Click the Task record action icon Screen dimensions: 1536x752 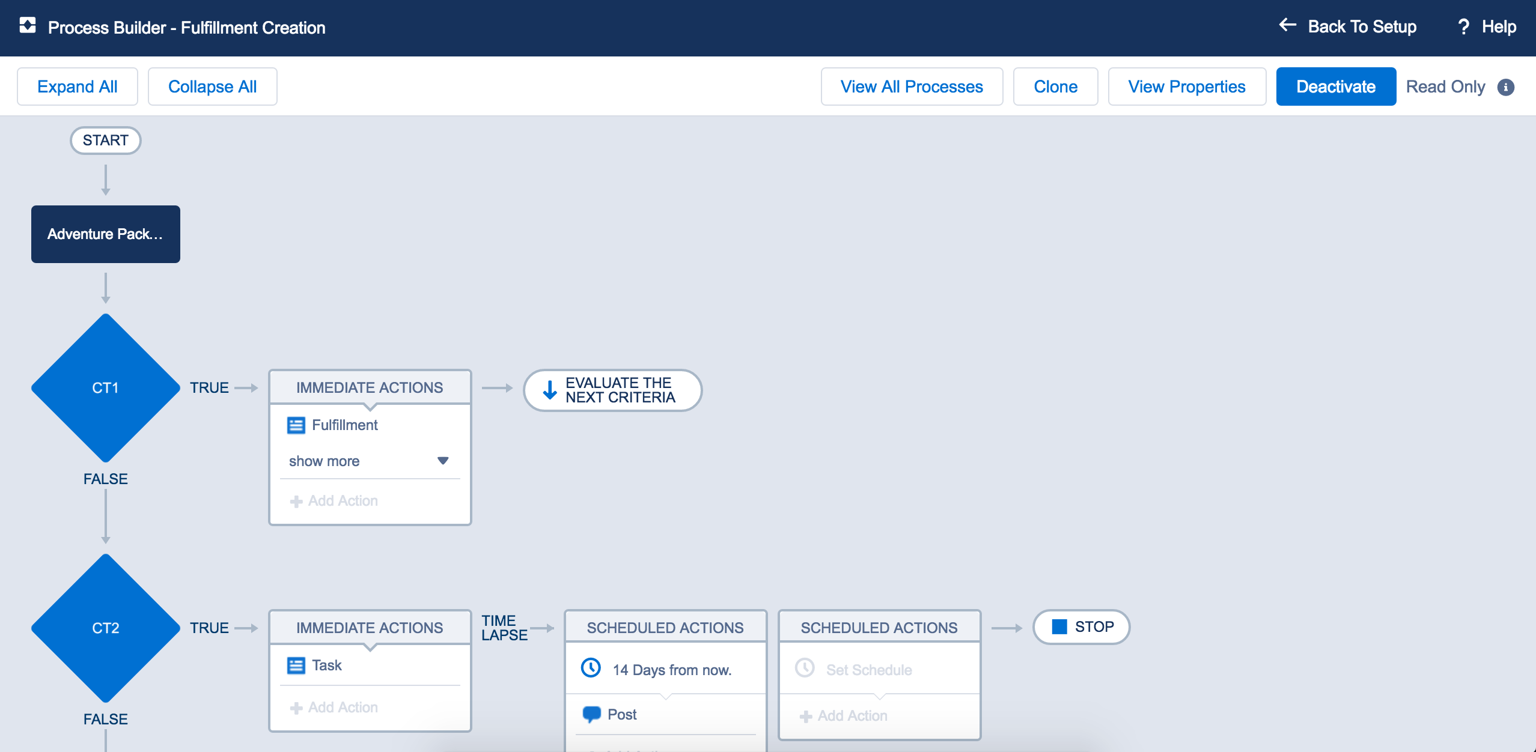[296, 666]
